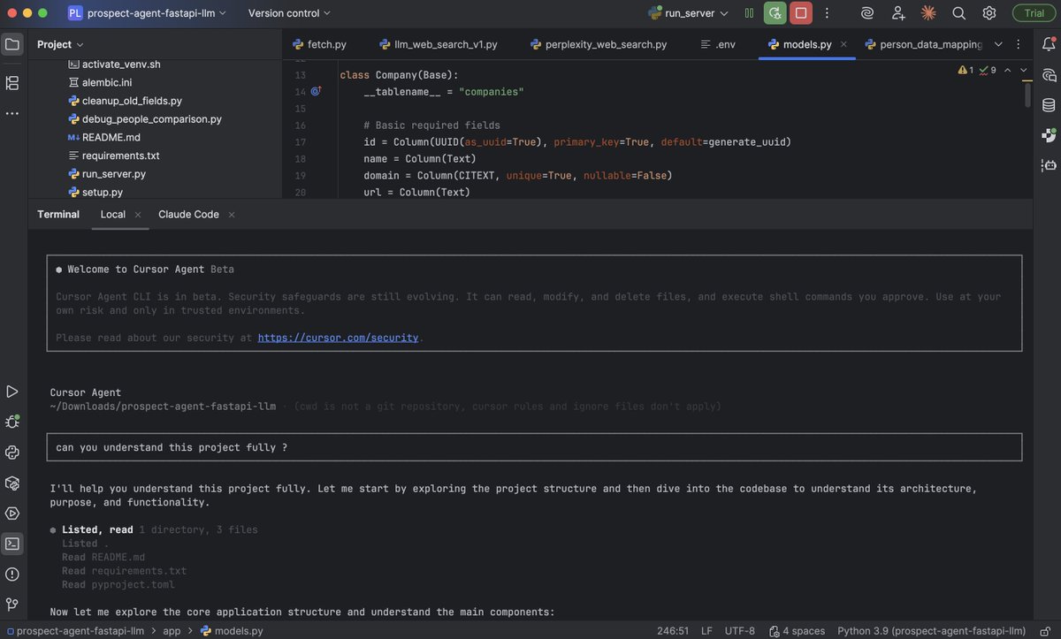Click the editor vertical scrollbar
This screenshot has height=639, width=1061.
coord(1027,95)
